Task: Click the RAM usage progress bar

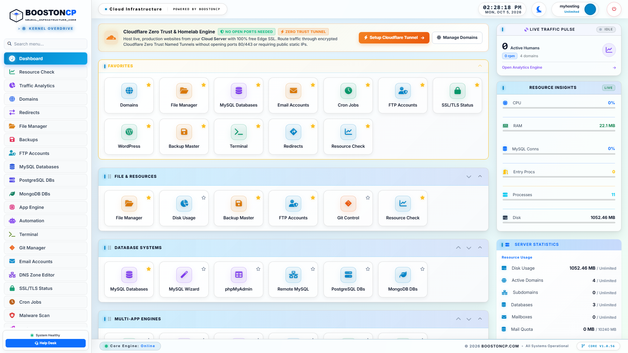Action: [x=559, y=131]
